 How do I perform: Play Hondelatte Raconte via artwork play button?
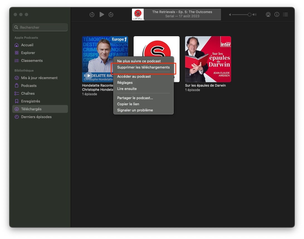(x=89, y=76)
